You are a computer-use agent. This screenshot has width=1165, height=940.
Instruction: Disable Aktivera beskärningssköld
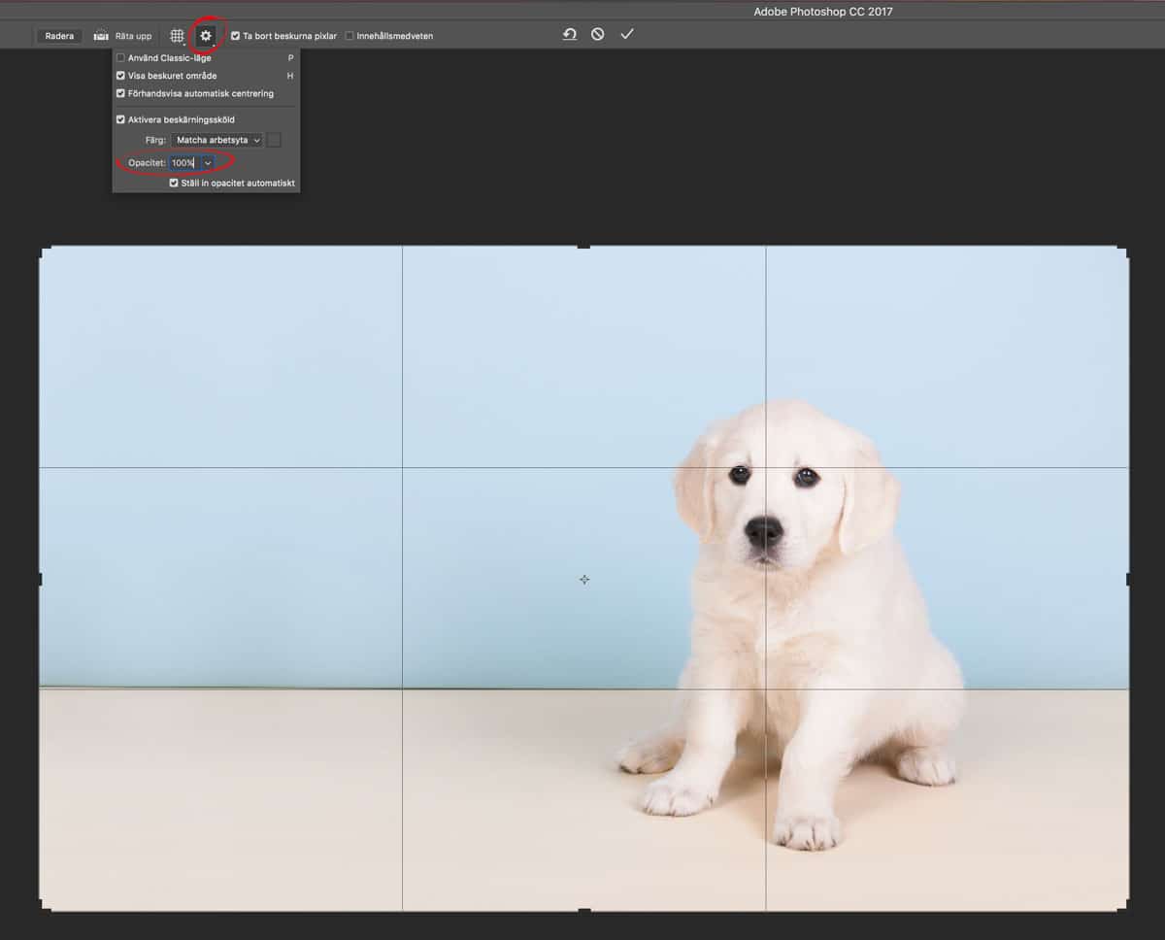(x=120, y=119)
